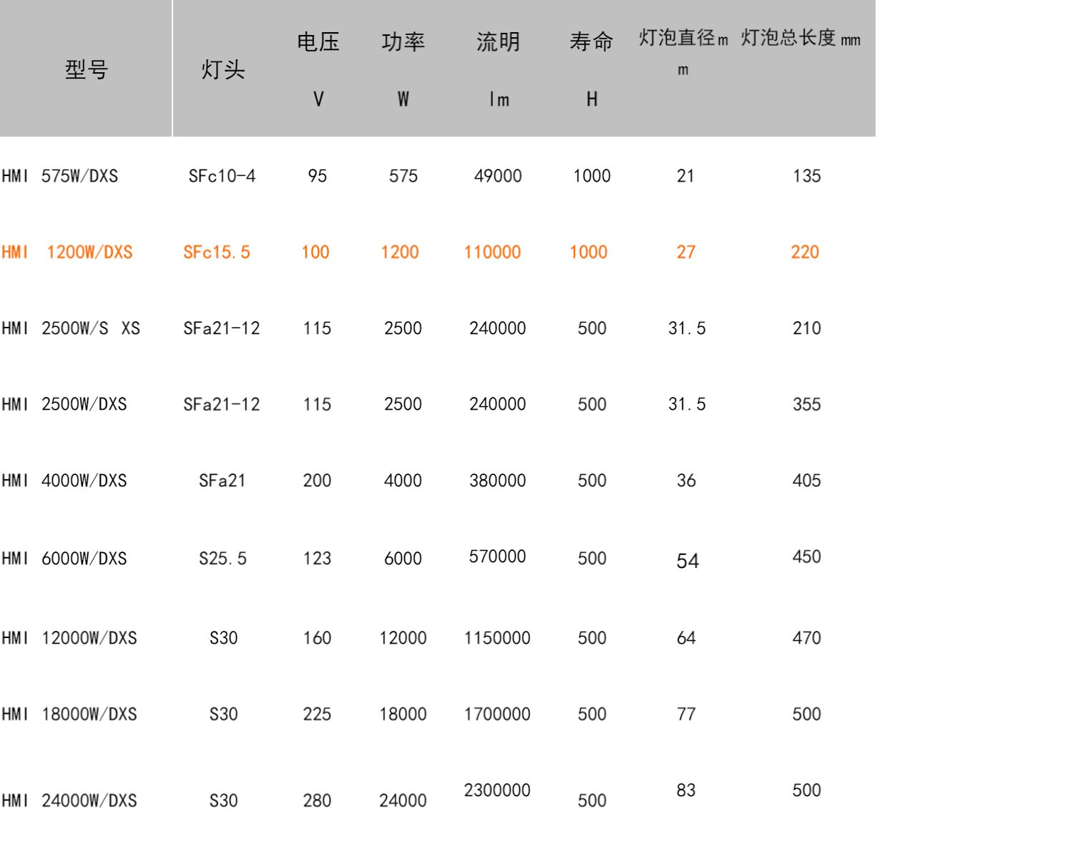Image resolution: width=1073 pixels, height=849 pixels.
Task: Click power value 575
Action: tap(403, 176)
